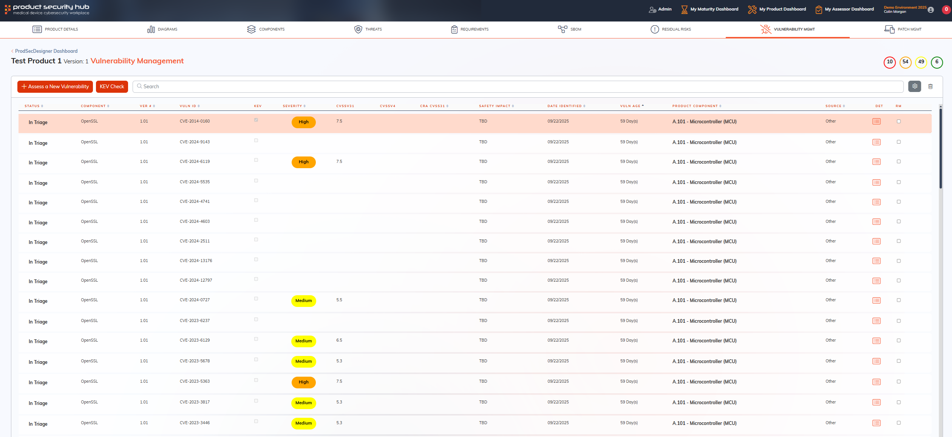Image resolution: width=952 pixels, height=437 pixels.
Task: Check the KEV checkbox for CVE-2024-9143
Action: tap(256, 140)
